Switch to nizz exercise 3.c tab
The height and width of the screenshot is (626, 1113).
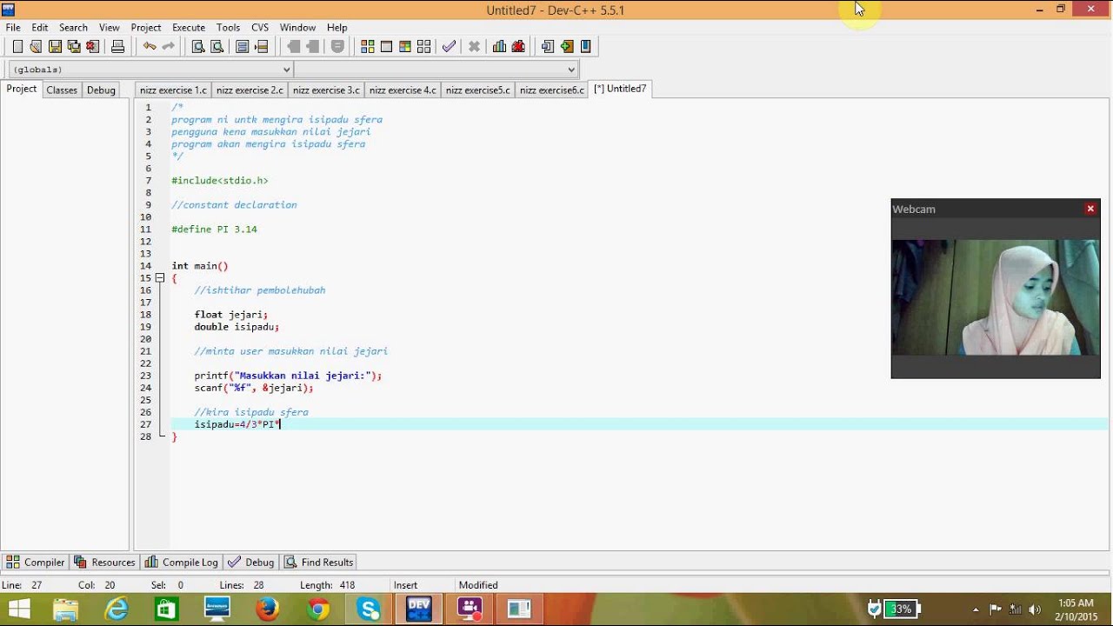click(x=326, y=90)
